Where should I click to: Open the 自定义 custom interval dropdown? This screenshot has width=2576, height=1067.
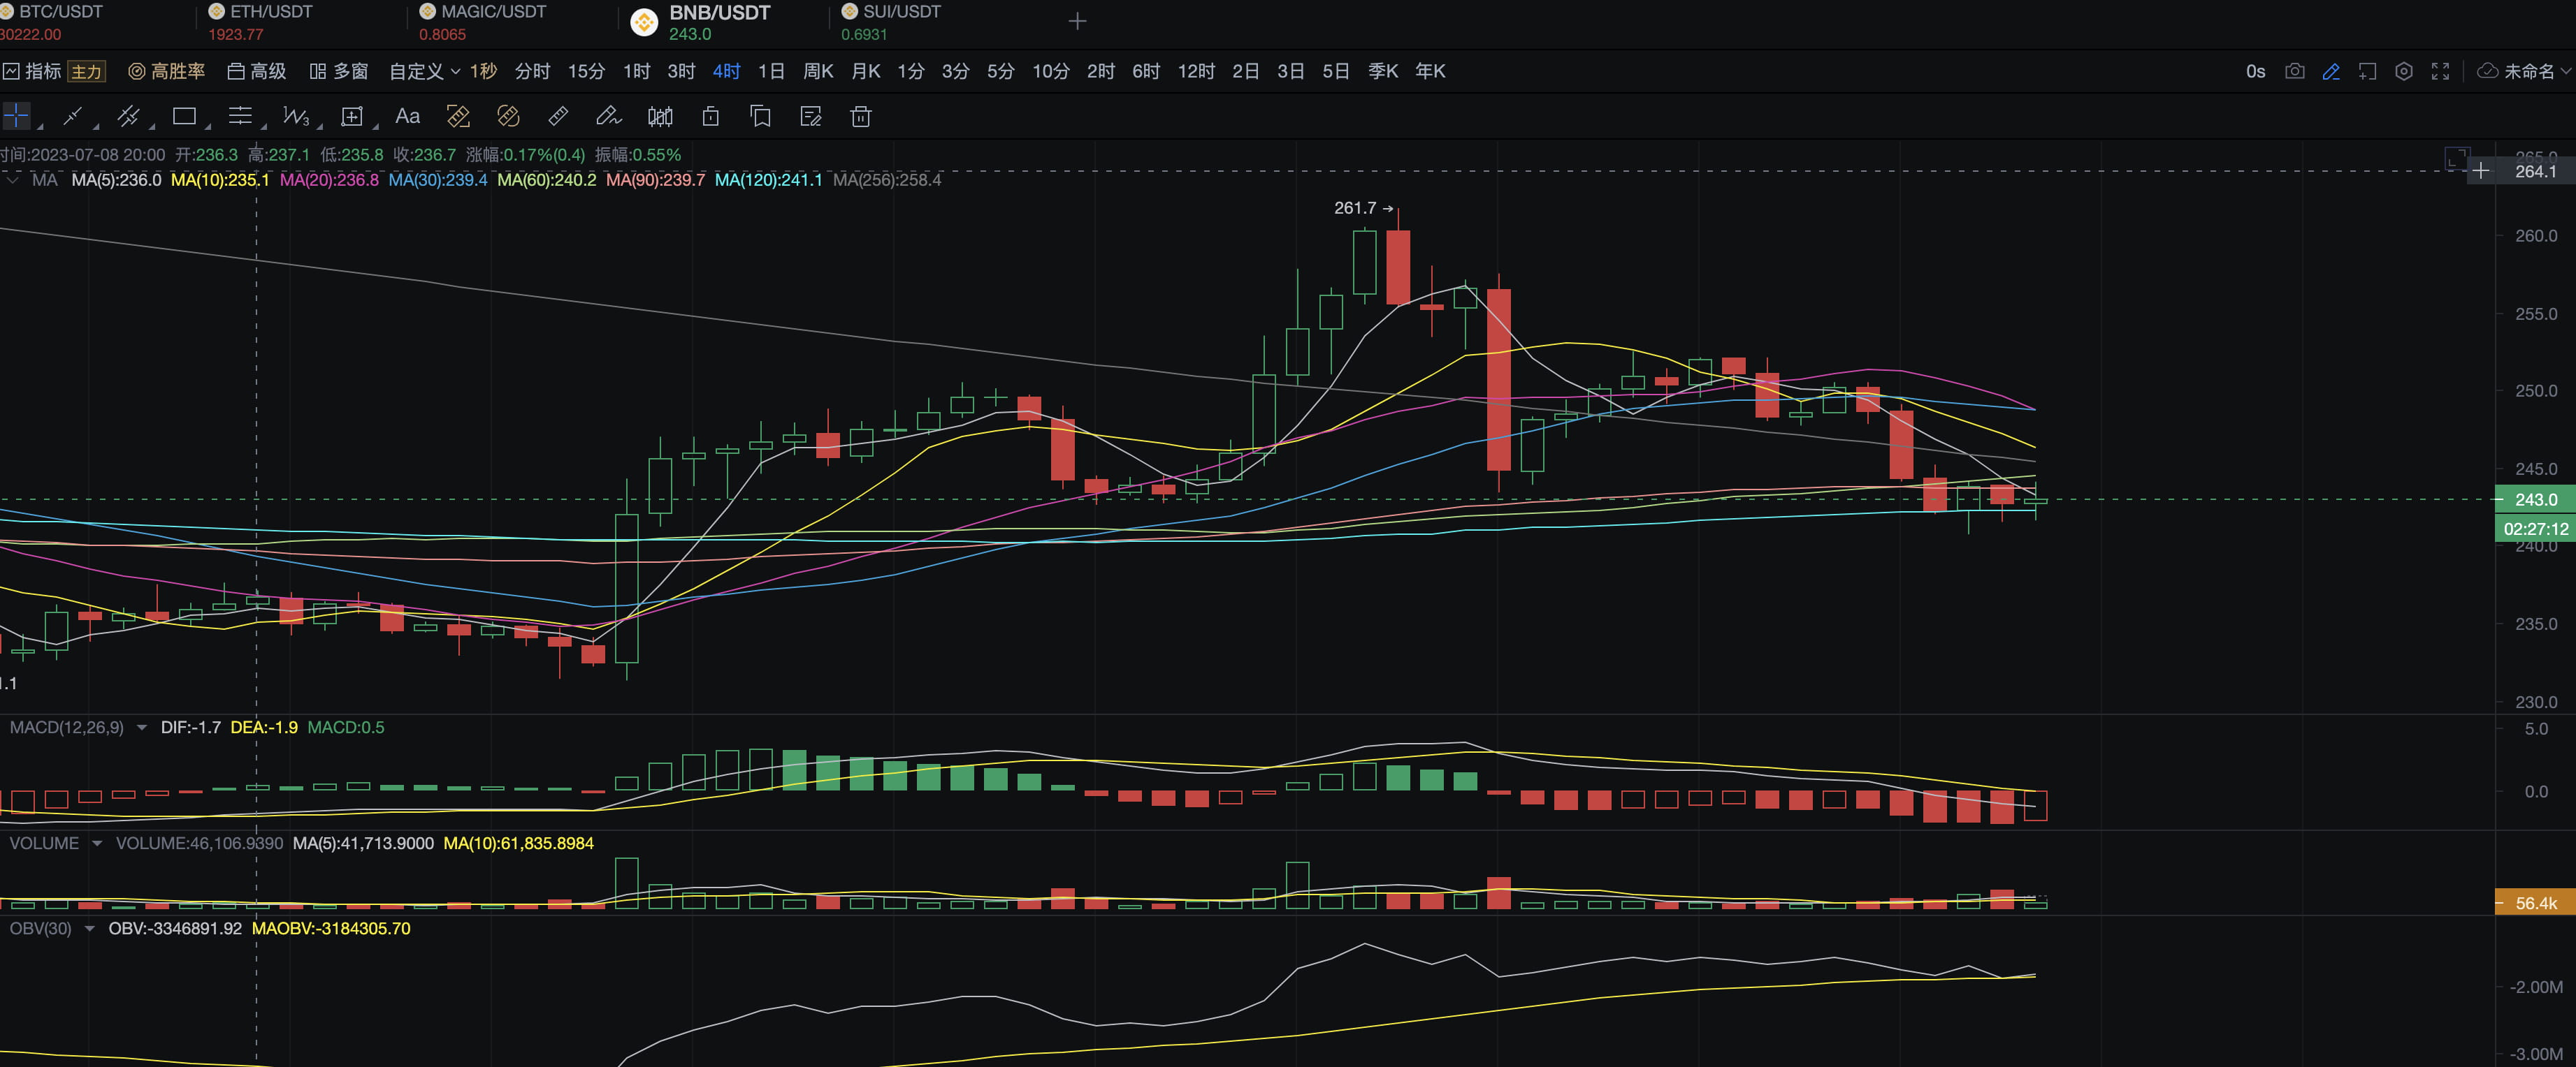424,71
